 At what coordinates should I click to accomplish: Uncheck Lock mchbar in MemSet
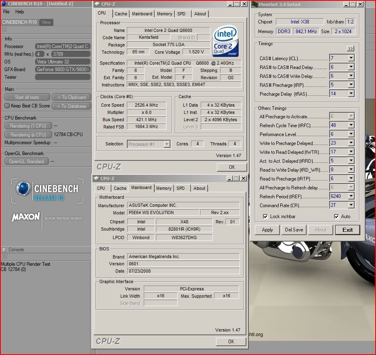coord(265,216)
